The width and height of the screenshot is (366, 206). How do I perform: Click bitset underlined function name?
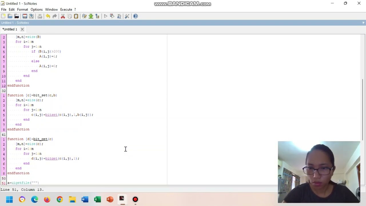pos(51,115)
